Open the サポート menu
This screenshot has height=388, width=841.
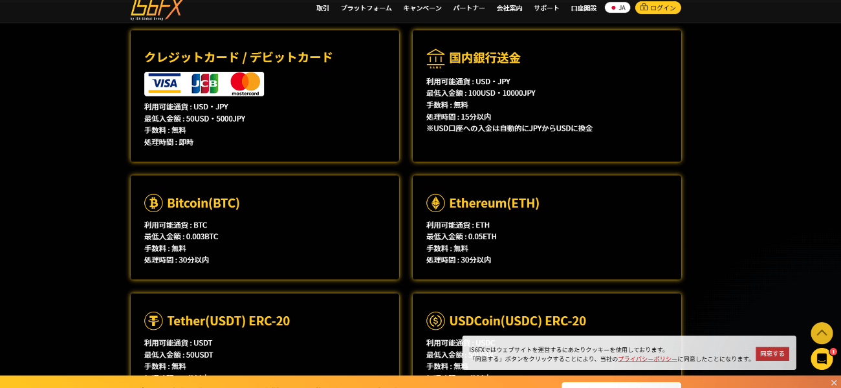pos(547,8)
